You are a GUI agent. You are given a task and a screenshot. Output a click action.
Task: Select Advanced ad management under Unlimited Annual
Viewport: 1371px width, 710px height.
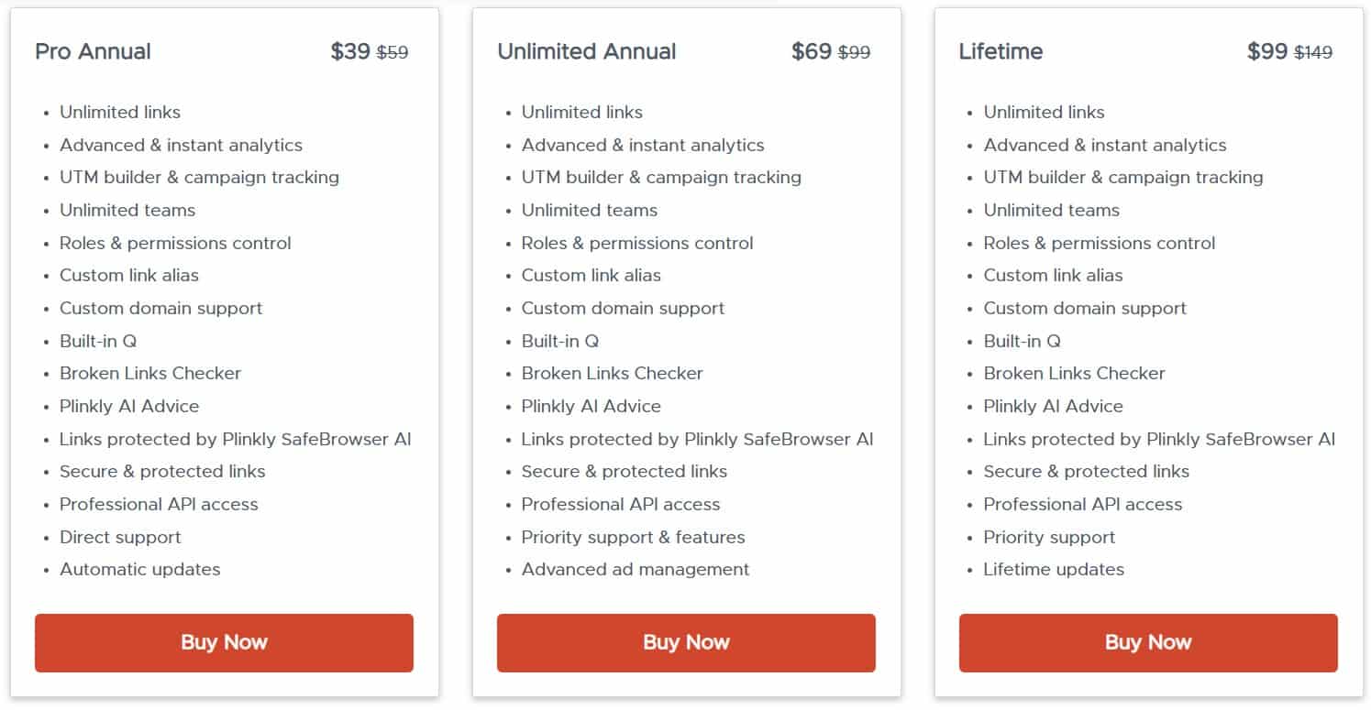click(x=635, y=569)
